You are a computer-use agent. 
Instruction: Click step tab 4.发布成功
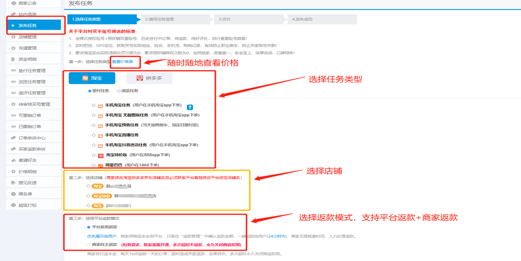[x=322, y=19]
